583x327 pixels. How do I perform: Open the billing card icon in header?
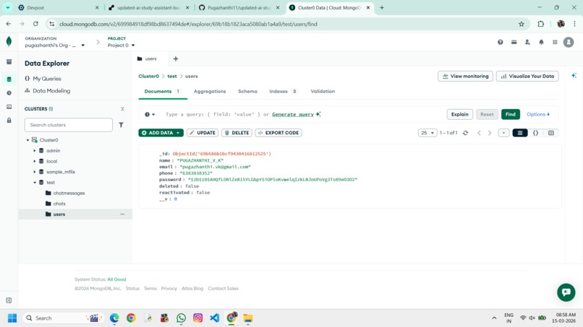point(514,43)
